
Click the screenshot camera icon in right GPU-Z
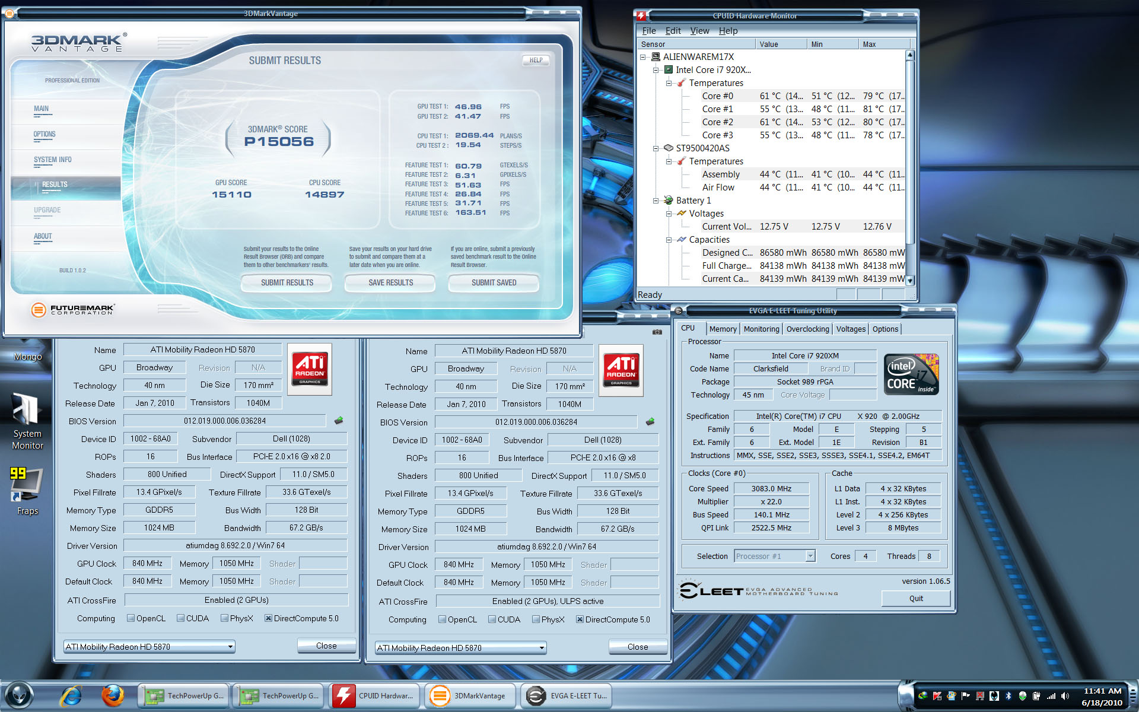(657, 332)
